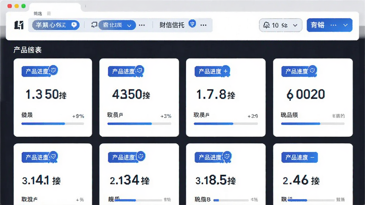Screen dimensions: 365x205
Task: Click the chat bubble icon in the header
Action: 94,25
